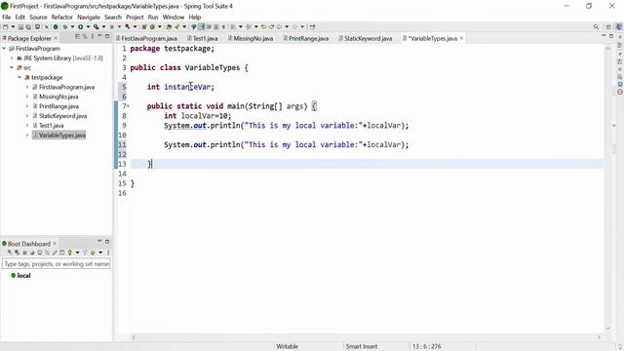
Task: Maximize the Package Explorer panel
Action: coord(107,36)
